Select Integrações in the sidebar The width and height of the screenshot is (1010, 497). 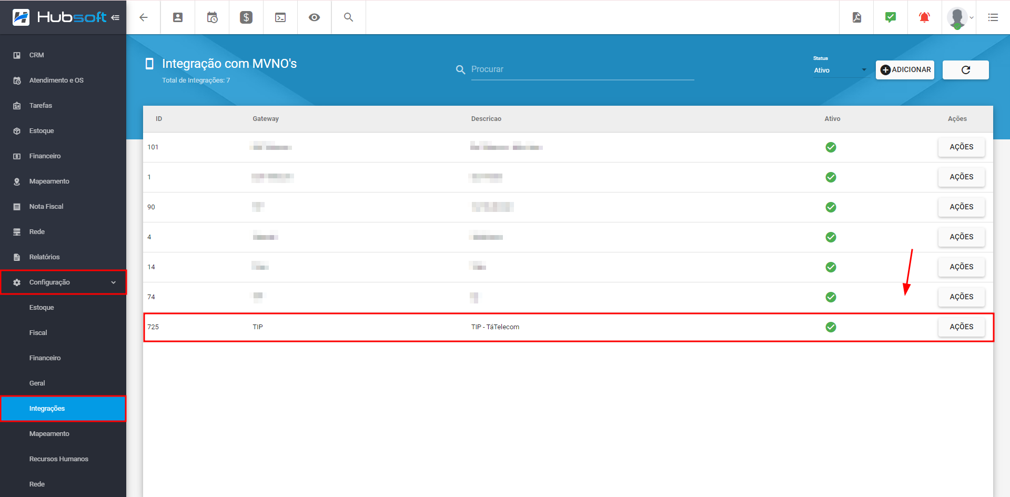(x=64, y=409)
